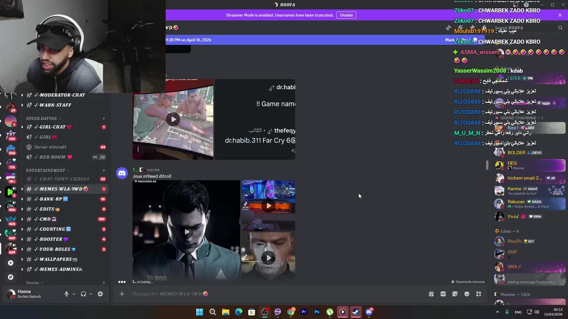The image size is (568, 319).
Task: Open server with 425 unread badge
Action: (x=11, y=220)
